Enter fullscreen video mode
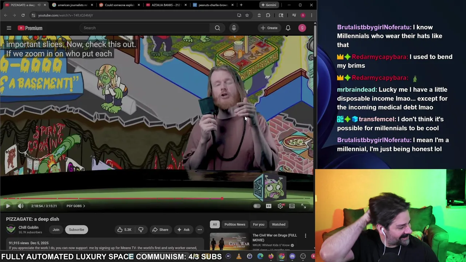This screenshot has height=262, width=466. (304, 206)
